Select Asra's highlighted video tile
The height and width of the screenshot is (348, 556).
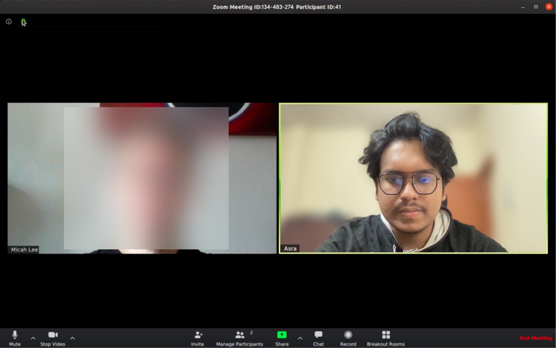pos(413,178)
